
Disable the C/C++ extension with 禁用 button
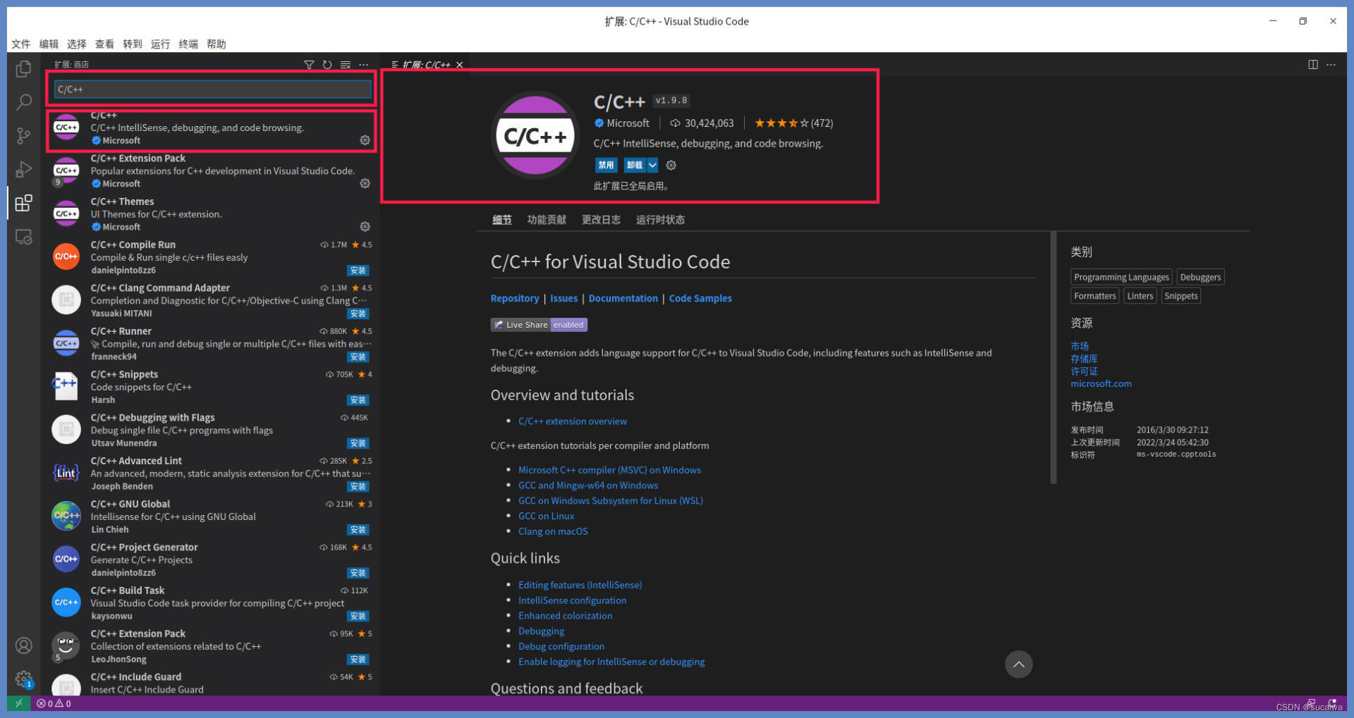[605, 165]
